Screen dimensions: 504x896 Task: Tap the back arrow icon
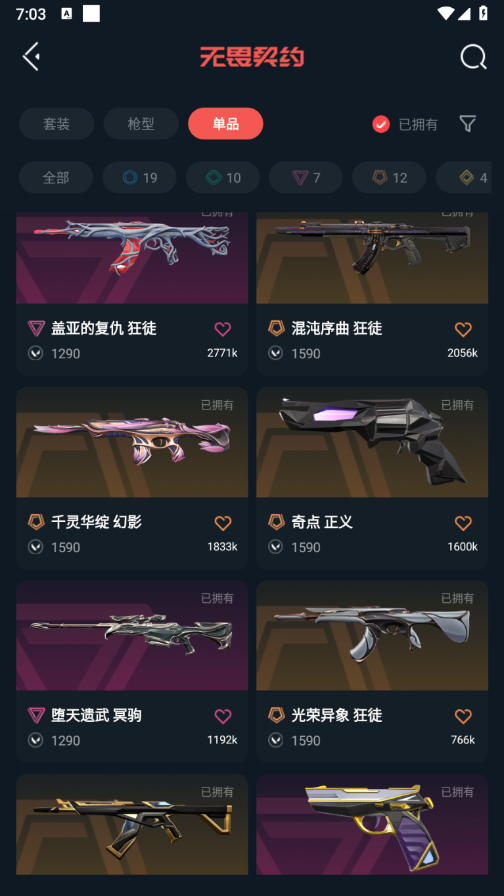click(32, 57)
